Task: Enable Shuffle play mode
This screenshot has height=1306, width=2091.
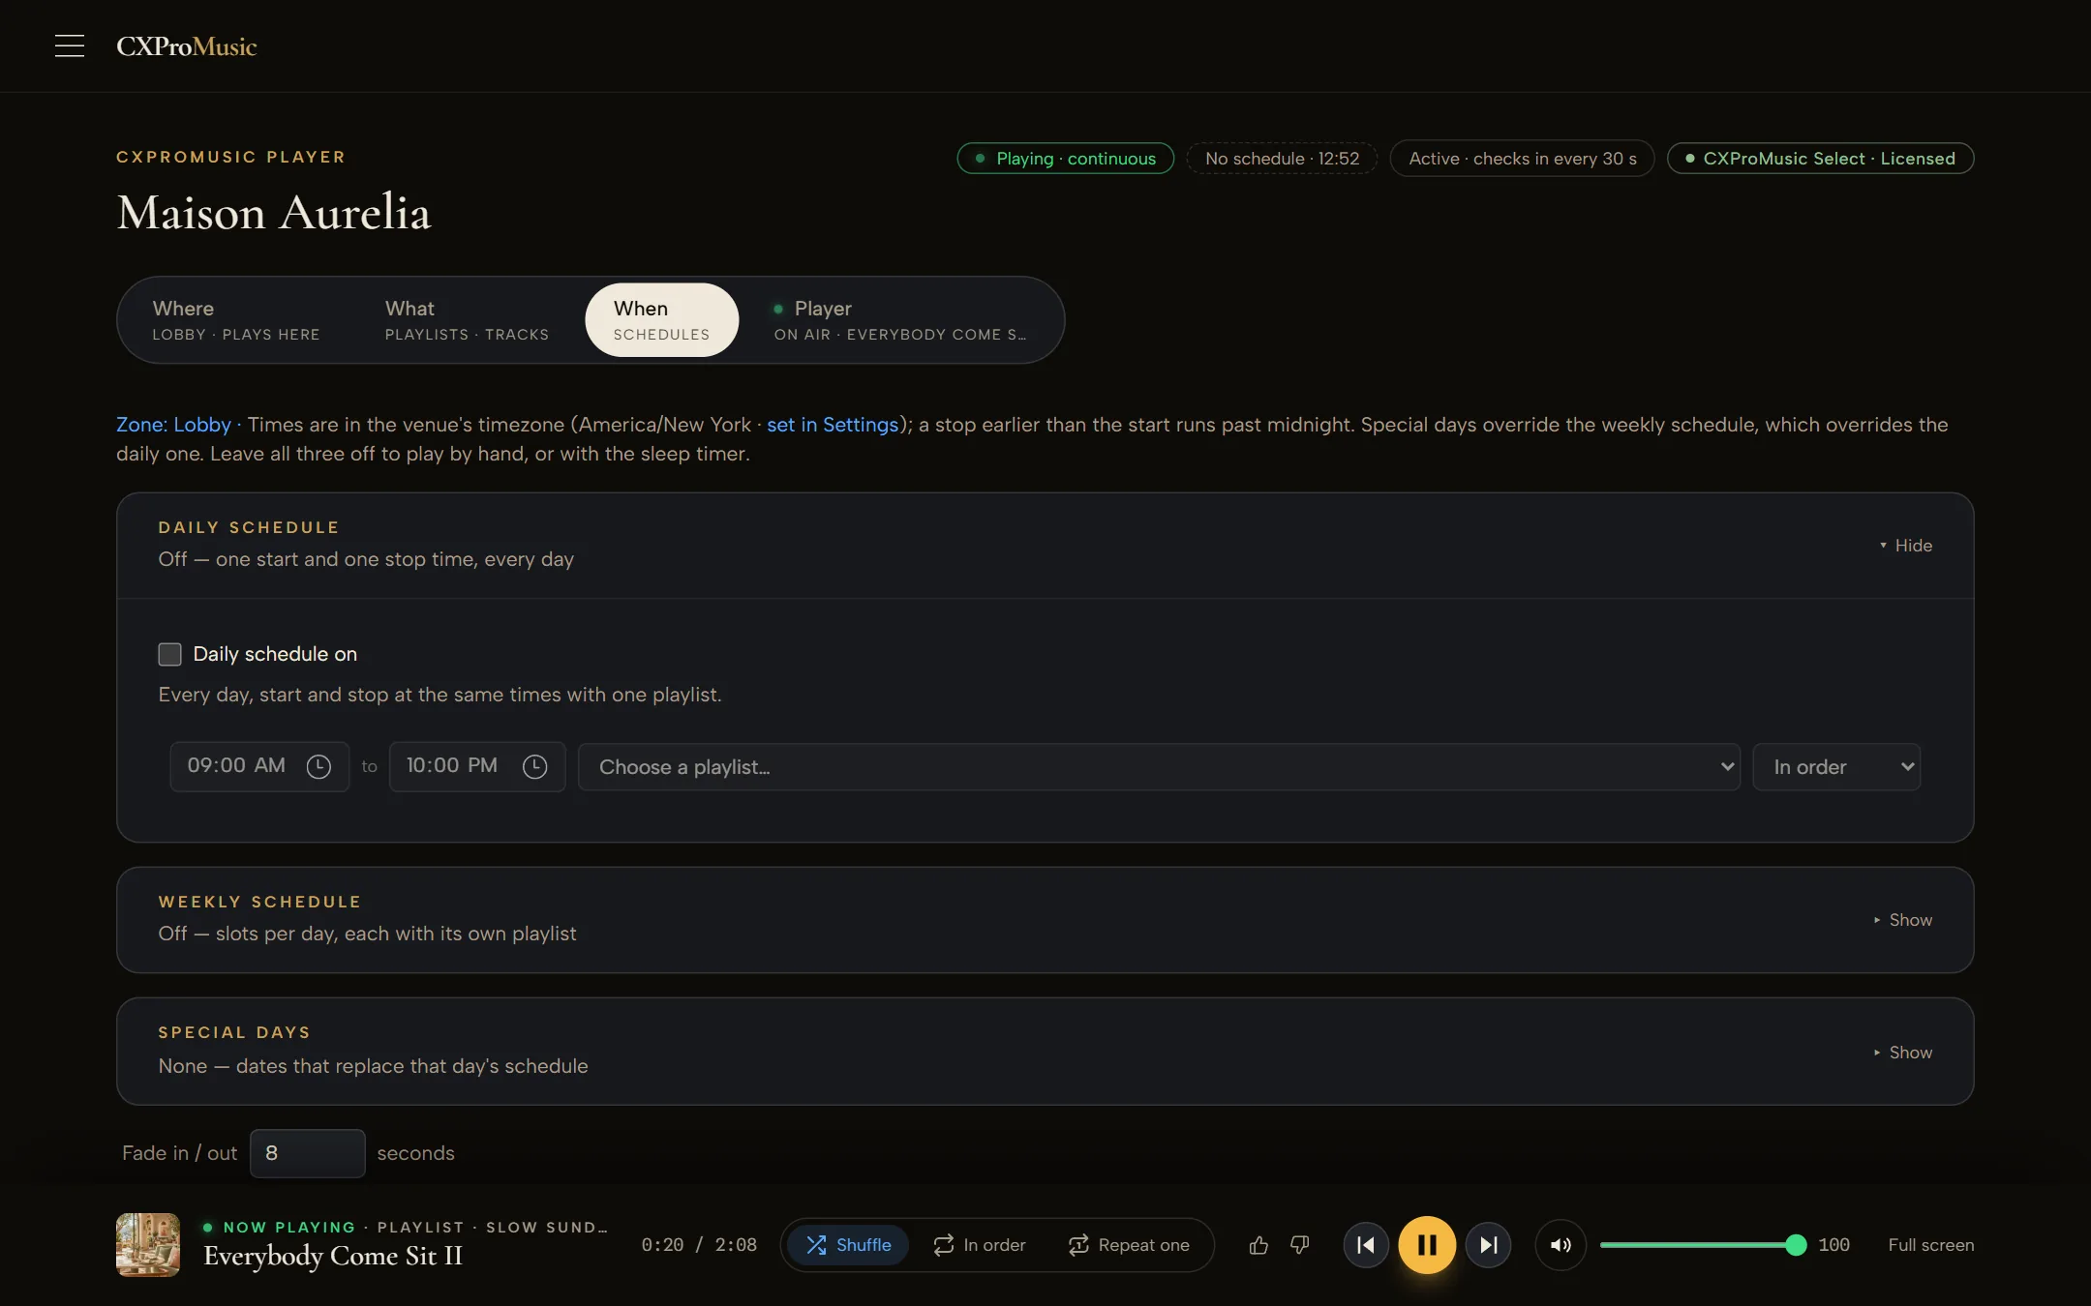Action: (848, 1245)
